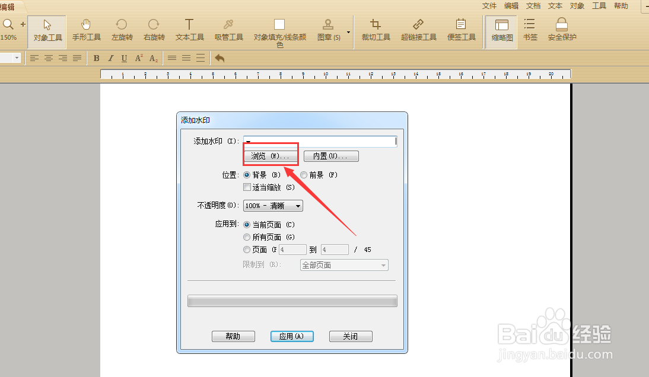Click the page range end field
This screenshot has width=649, height=377.
click(335, 250)
